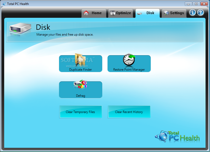The width and height of the screenshot is (210, 152).
Task: Launch the Duplicate Finder tool
Action: coord(80,64)
